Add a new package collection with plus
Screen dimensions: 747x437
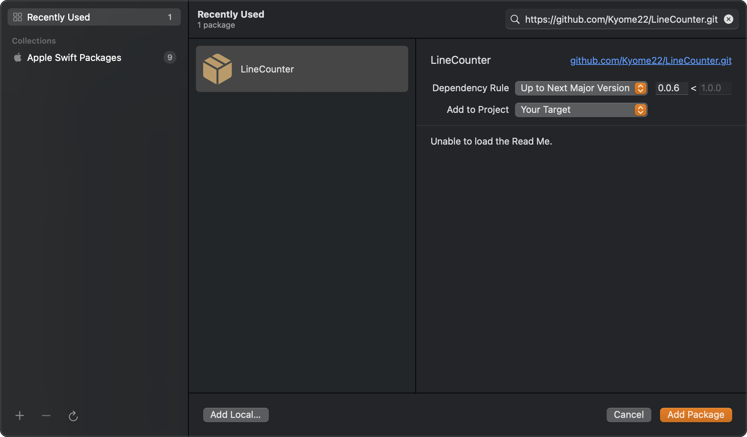(20, 416)
